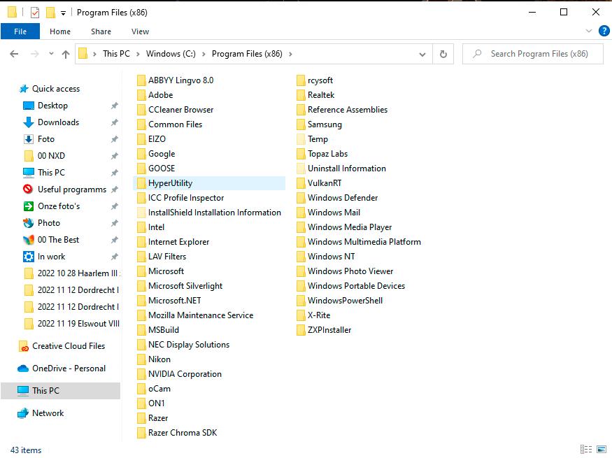The width and height of the screenshot is (612, 458).
Task: Select the ICC Profile Inspector folder
Action: click(180, 198)
